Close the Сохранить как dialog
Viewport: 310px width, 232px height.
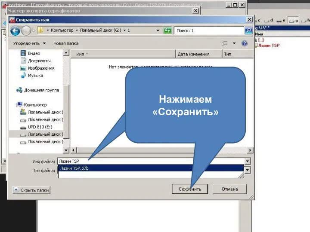pos(249,19)
